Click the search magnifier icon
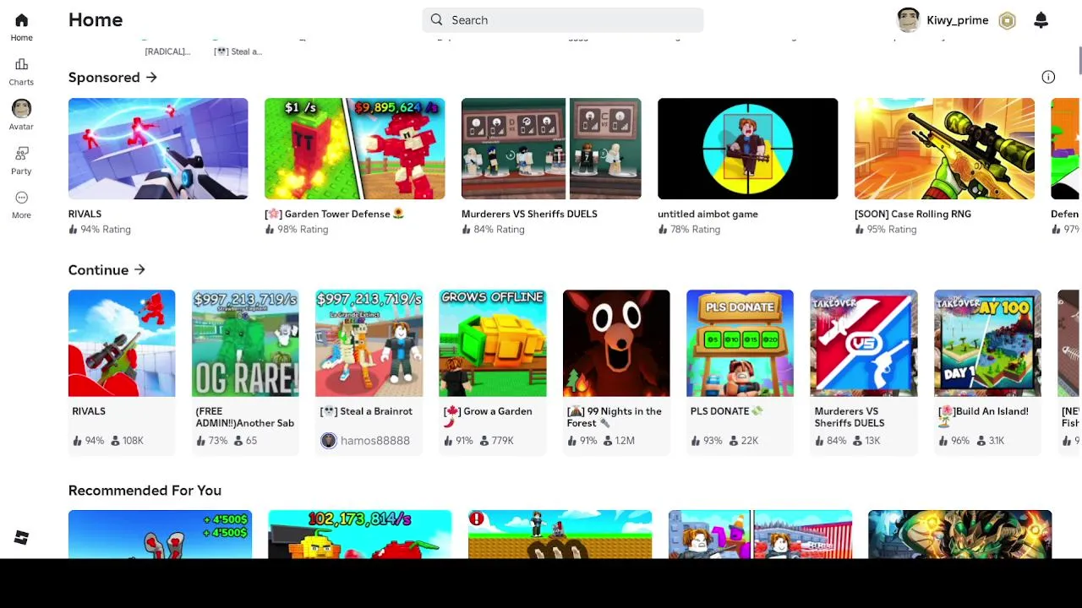This screenshot has width=1082, height=608. [x=436, y=19]
